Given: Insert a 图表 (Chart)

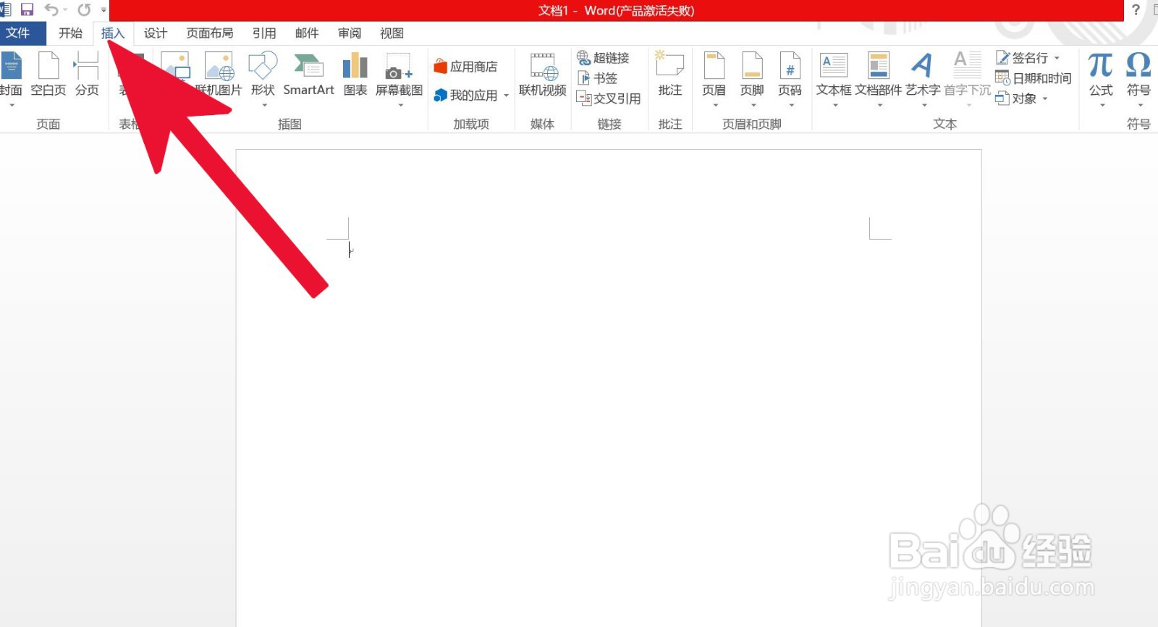Looking at the screenshot, I should click(x=355, y=75).
